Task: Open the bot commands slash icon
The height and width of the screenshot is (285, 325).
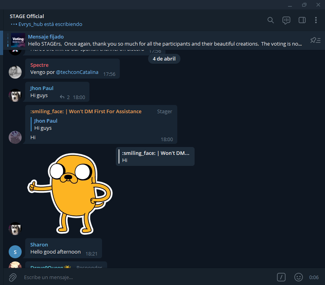Action: pos(281,277)
